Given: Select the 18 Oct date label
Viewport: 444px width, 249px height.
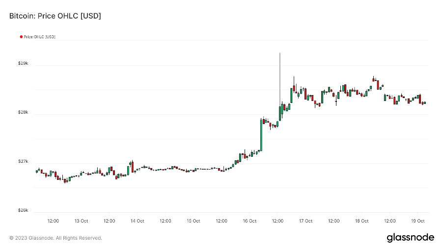Looking at the screenshot, I should click(x=362, y=221).
